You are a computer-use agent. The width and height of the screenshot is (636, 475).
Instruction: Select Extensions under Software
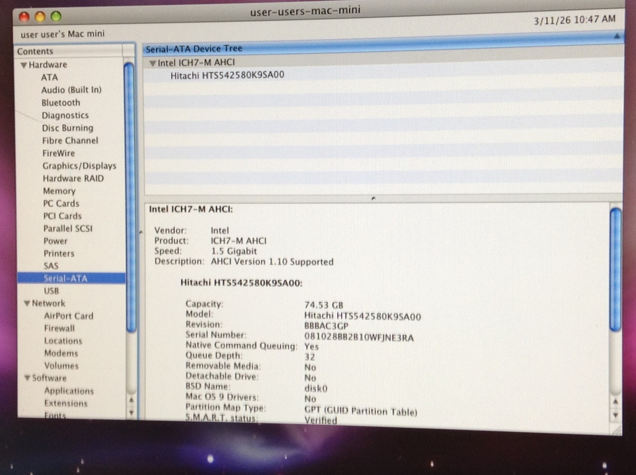coord(66,403)
